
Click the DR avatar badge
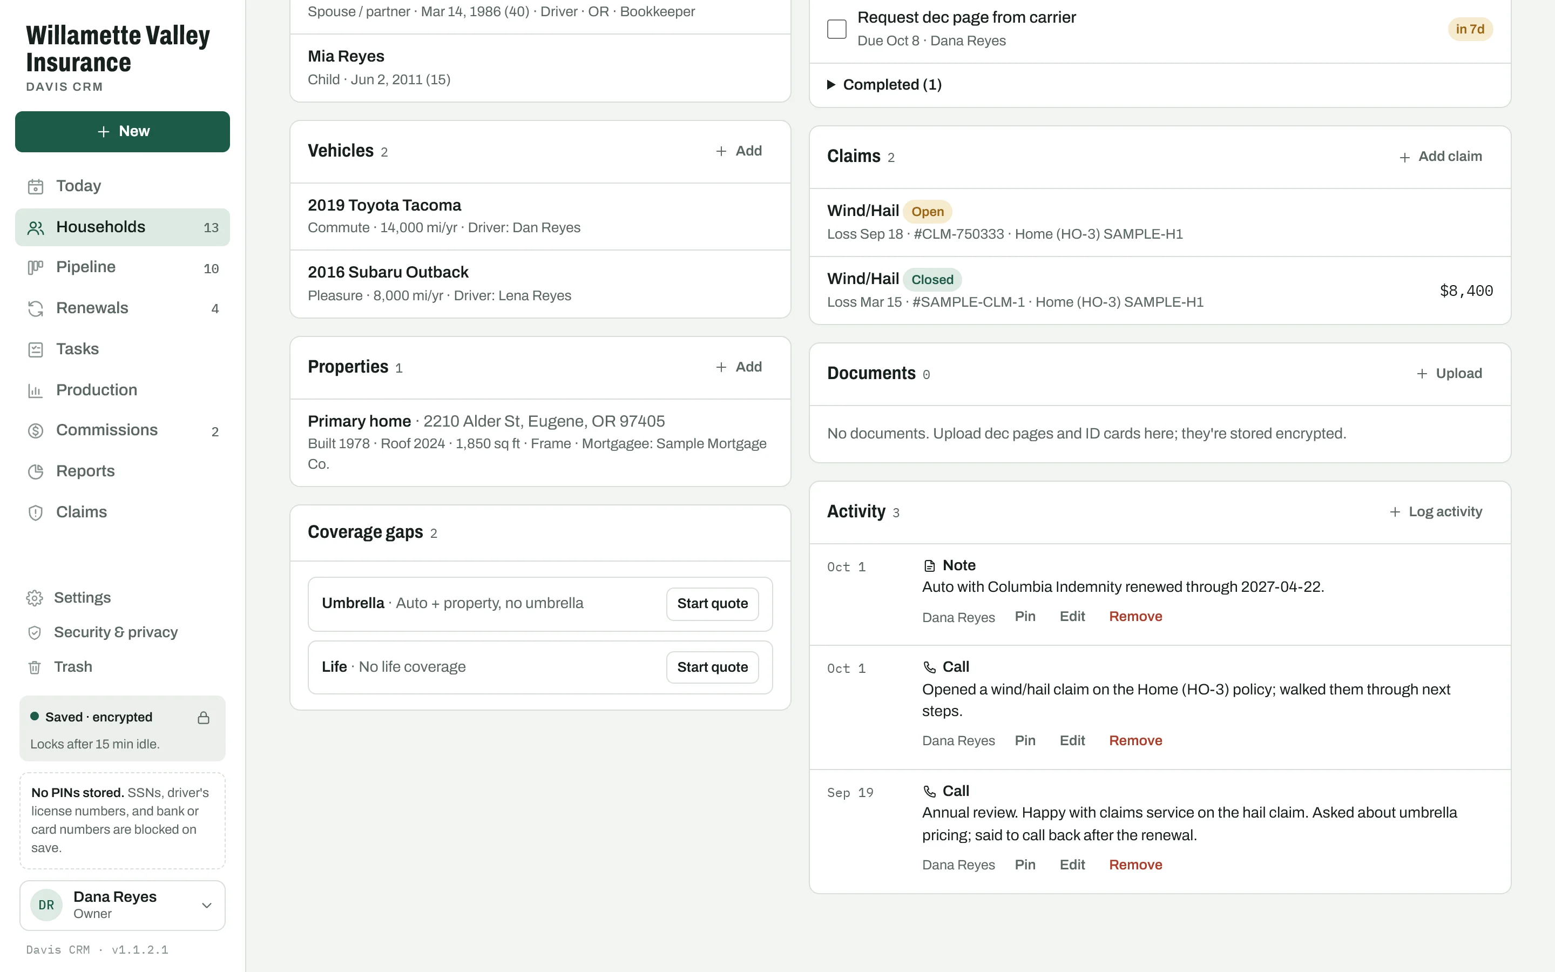click(x=46, y=905)
